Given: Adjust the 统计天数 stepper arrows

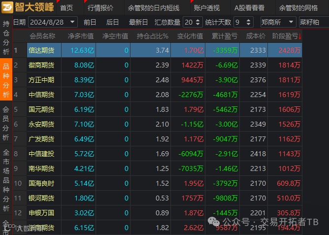Looking at the screenshot, I should coord(248,22).
